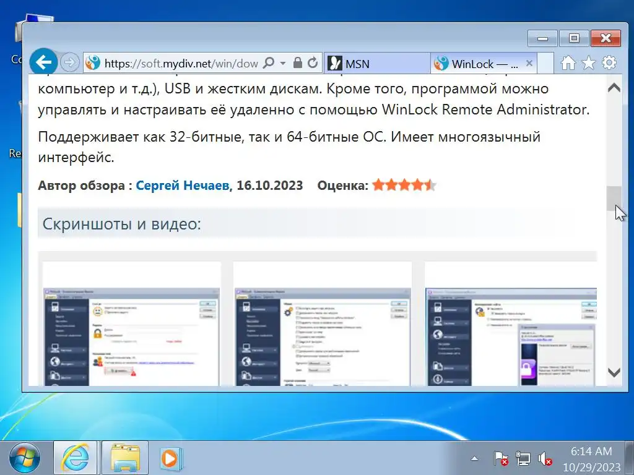Open File Explorer from the taskbar
This screenshot has width=634, height=475.
[x=125, y=458]
